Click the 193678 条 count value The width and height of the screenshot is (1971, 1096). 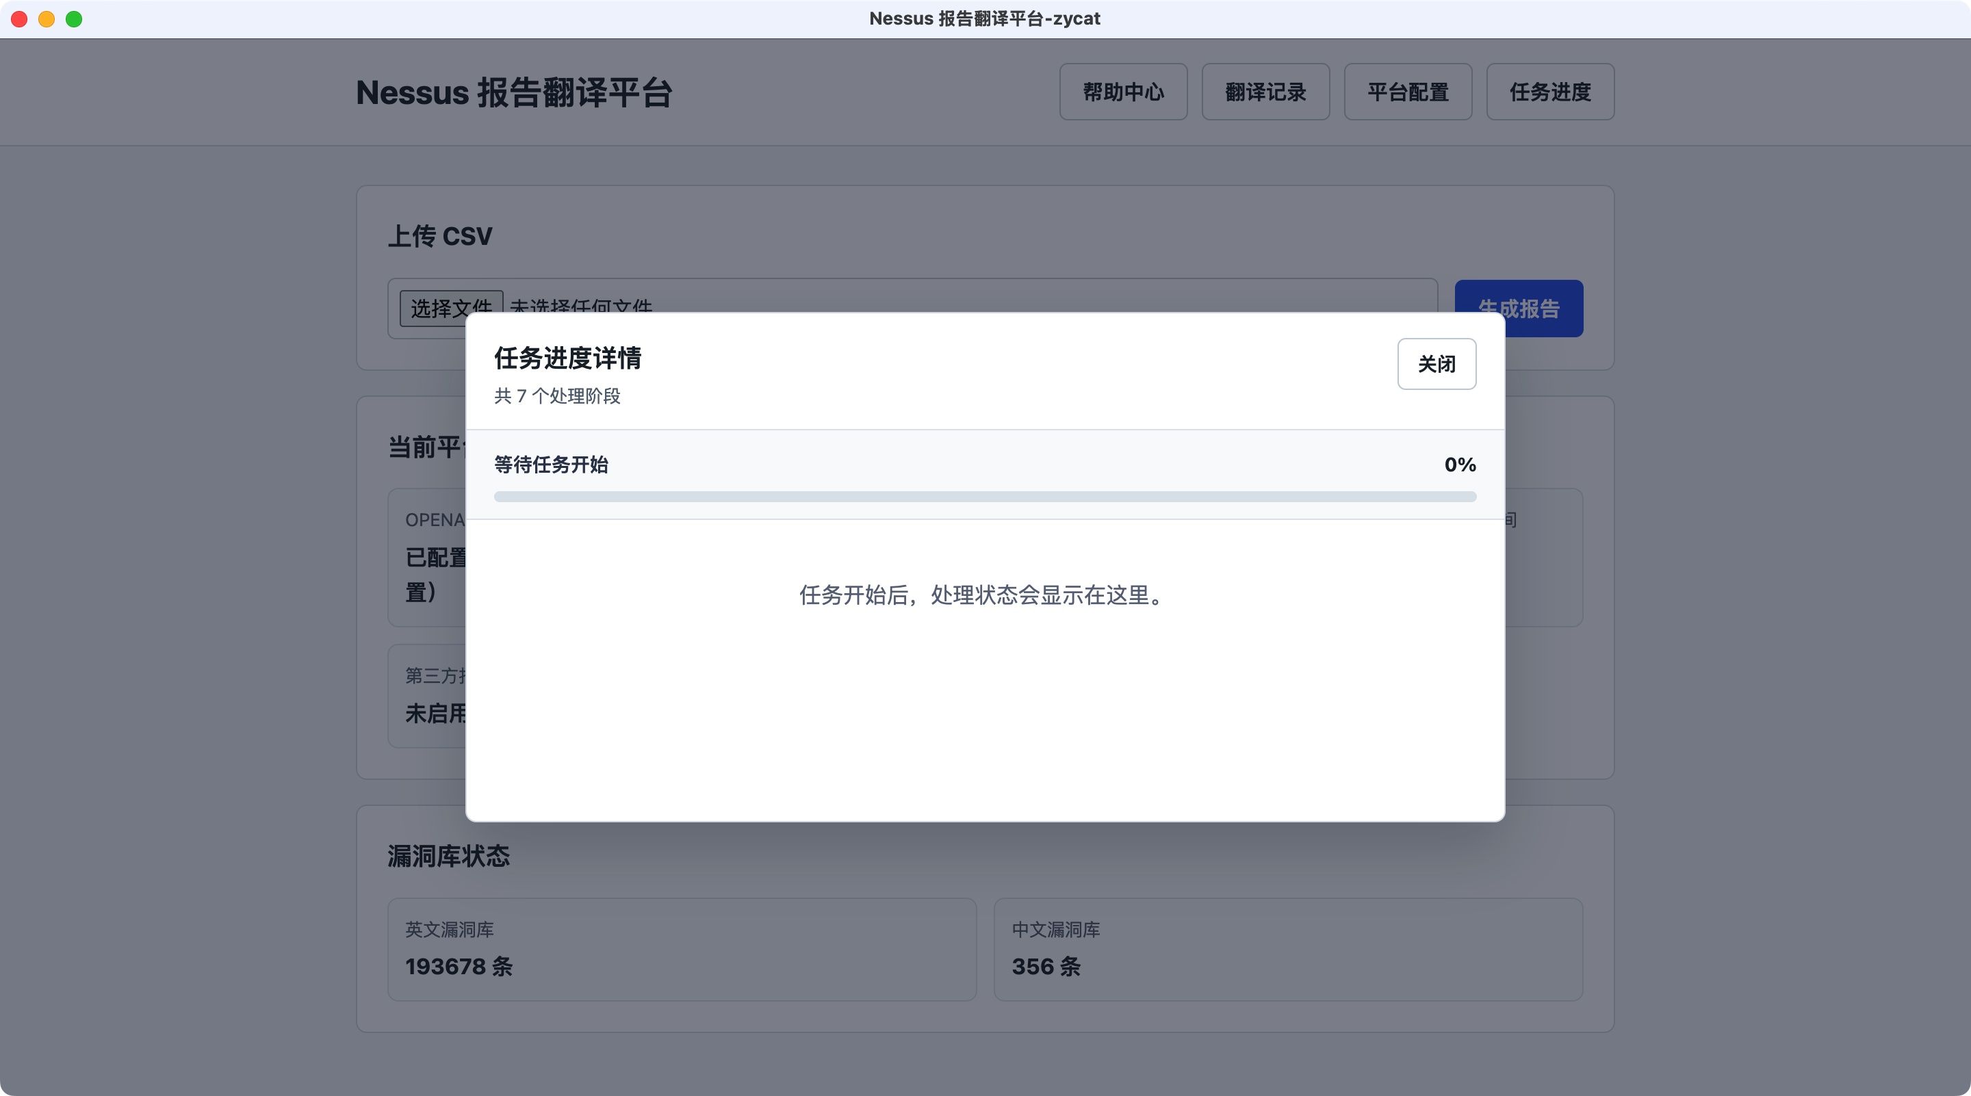(x=459, y=966)
